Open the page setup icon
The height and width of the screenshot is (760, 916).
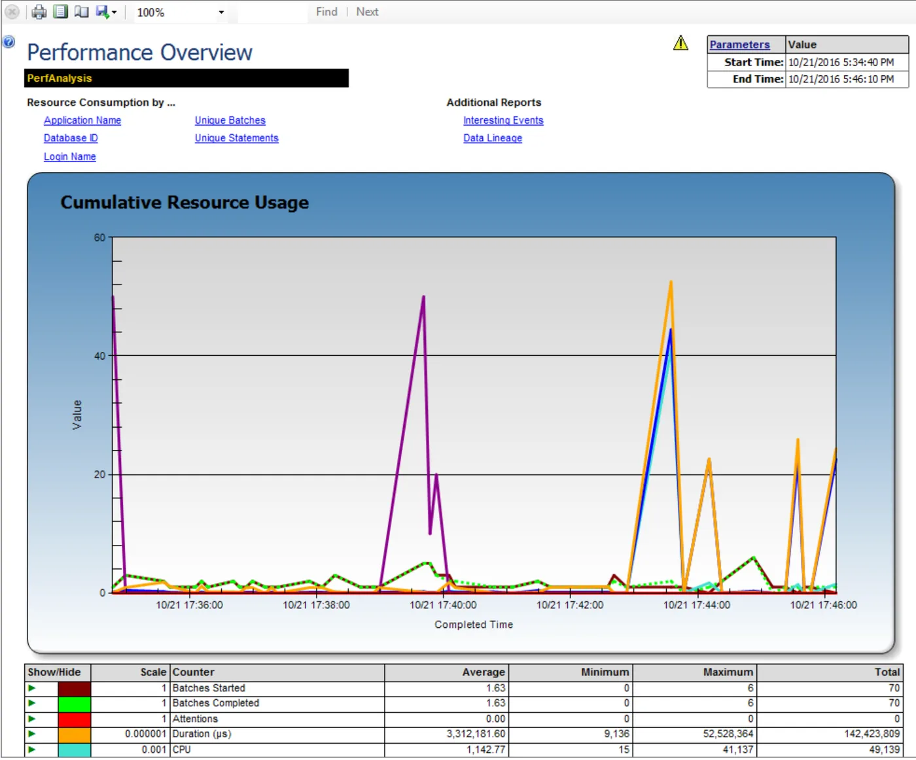[x=81, y=12]
